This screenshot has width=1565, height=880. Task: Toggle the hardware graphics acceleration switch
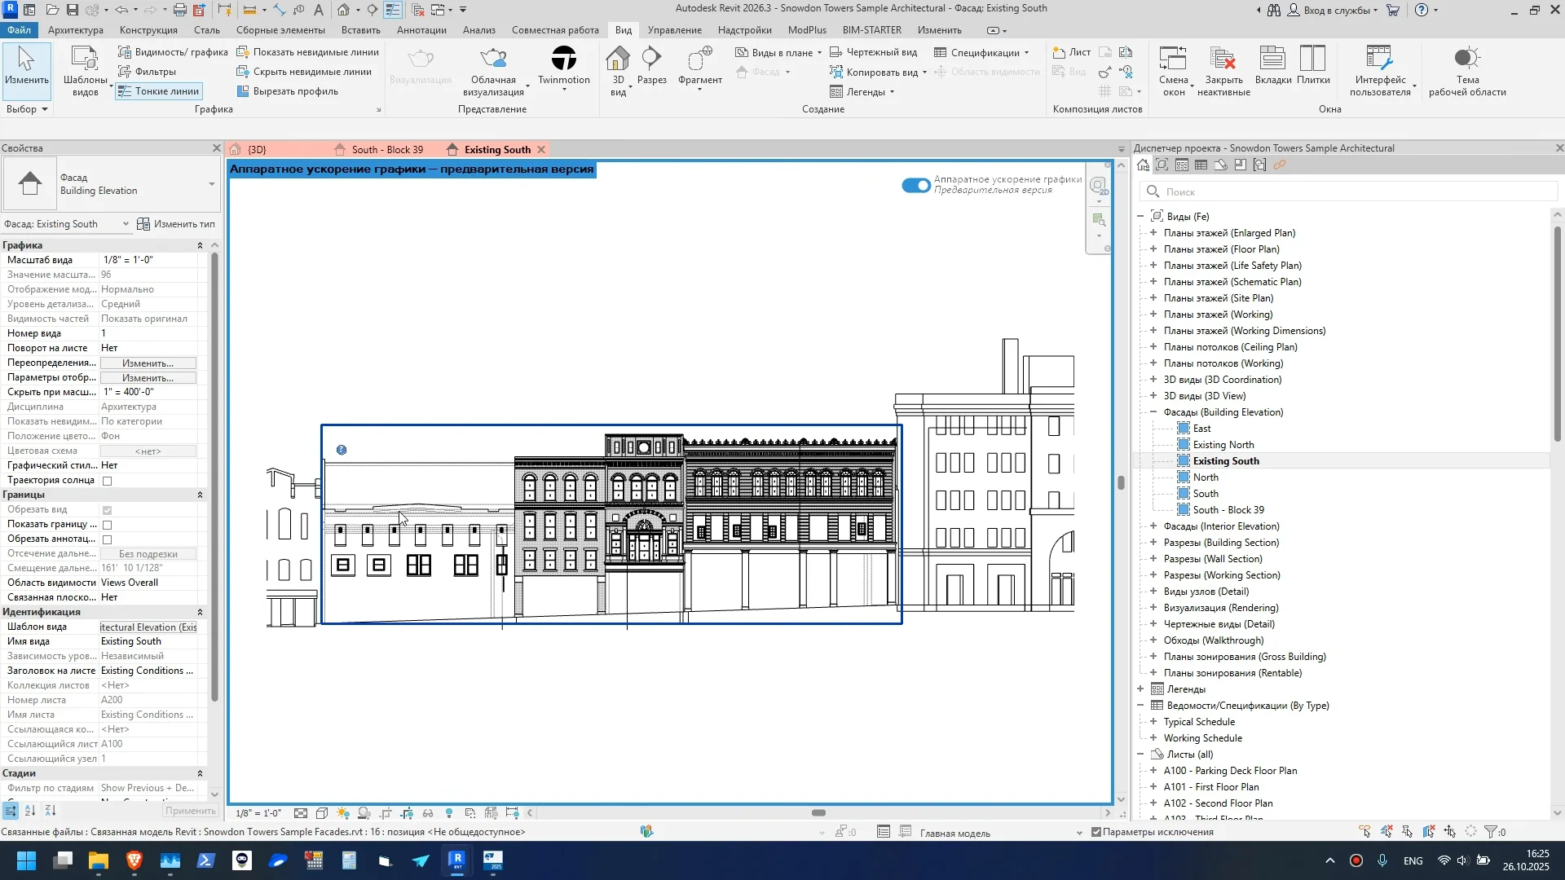[x=916, y=186]
